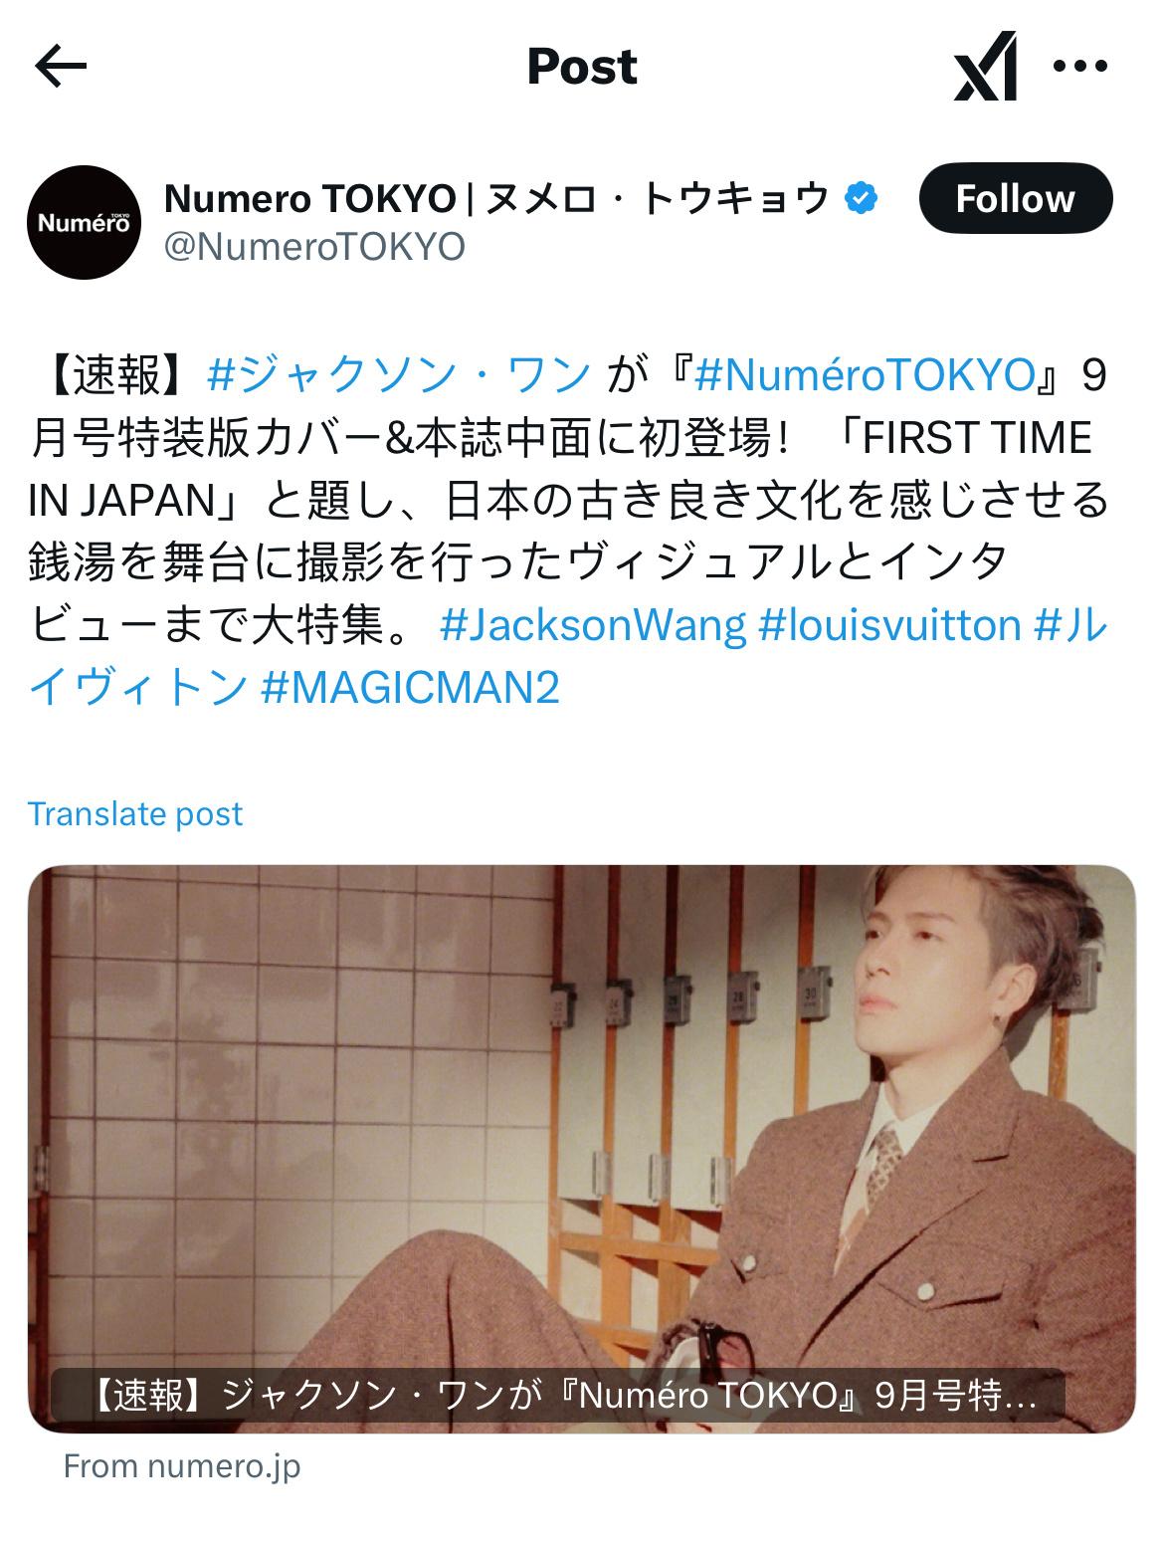Click Translate post

[135, 814]
